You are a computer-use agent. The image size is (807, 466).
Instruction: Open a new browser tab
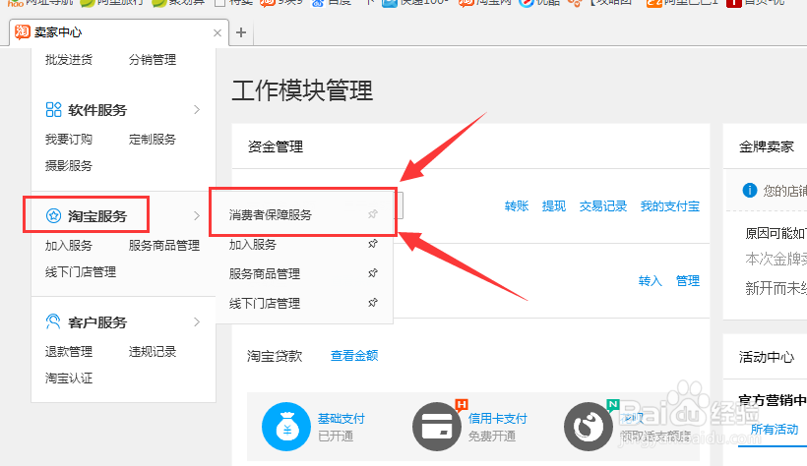[x=241, y=32]
